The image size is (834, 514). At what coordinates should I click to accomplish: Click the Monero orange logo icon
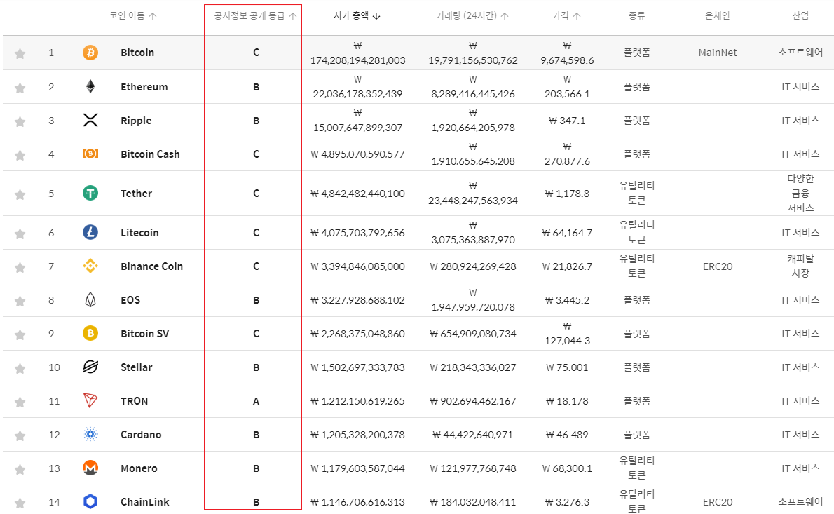point(90,468)
